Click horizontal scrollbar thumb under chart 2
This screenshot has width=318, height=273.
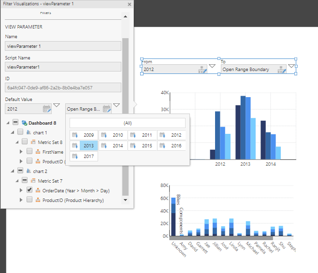pos(221,238)
